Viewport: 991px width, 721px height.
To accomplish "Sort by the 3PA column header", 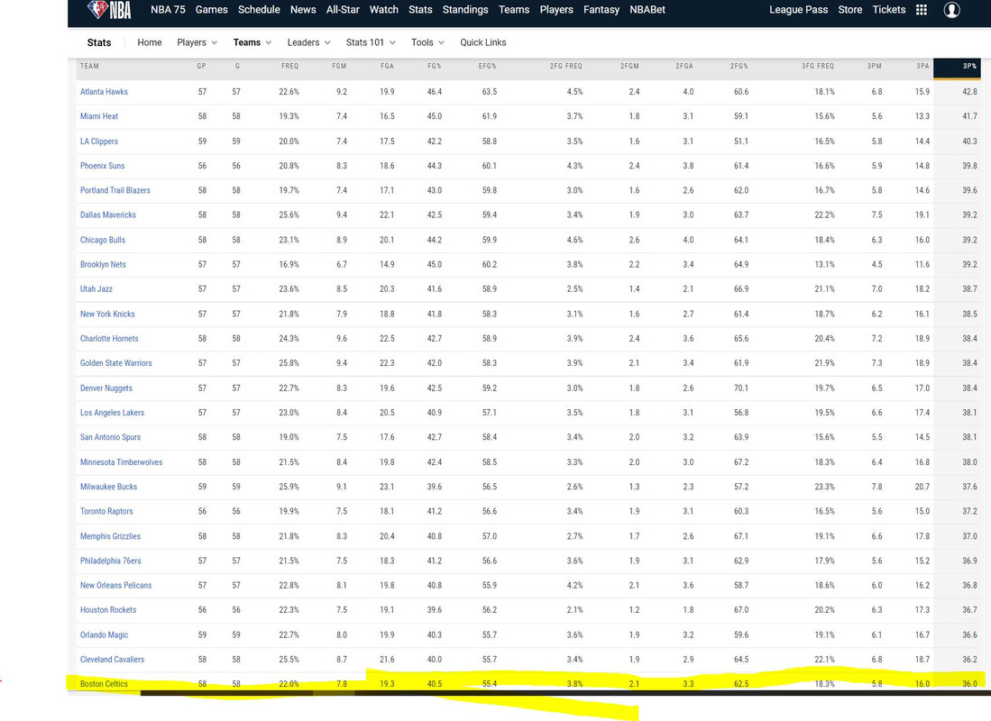I will 922,66.
